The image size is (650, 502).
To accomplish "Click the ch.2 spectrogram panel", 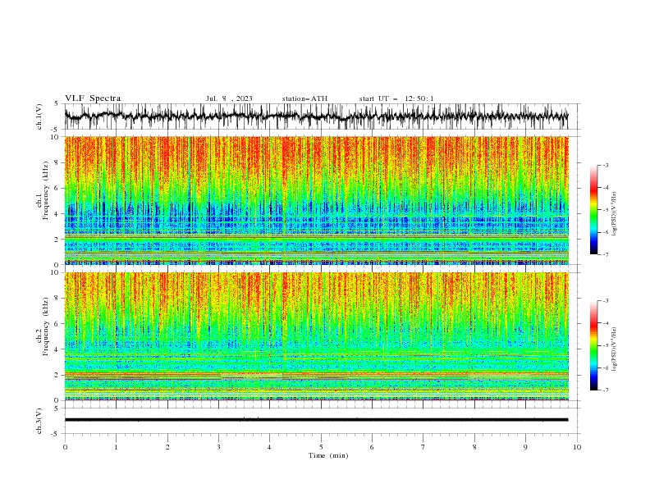I will (x=316, y=336).
